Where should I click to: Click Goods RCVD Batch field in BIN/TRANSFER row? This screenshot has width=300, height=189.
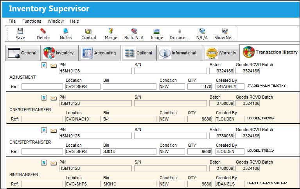[x=248, y=169]
